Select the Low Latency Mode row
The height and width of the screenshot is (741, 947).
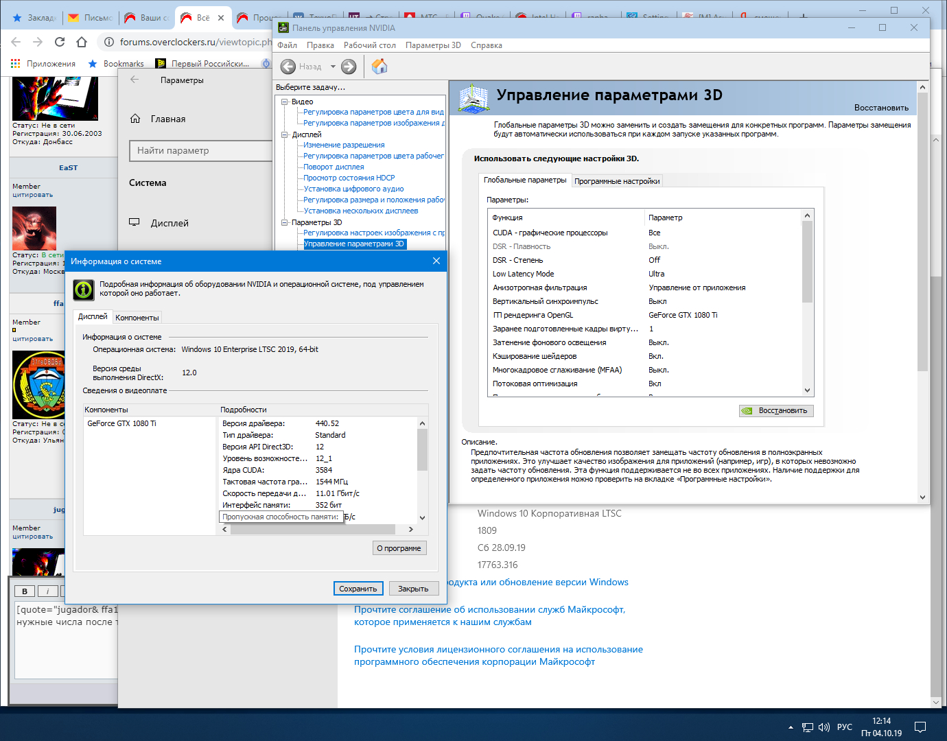645,274
